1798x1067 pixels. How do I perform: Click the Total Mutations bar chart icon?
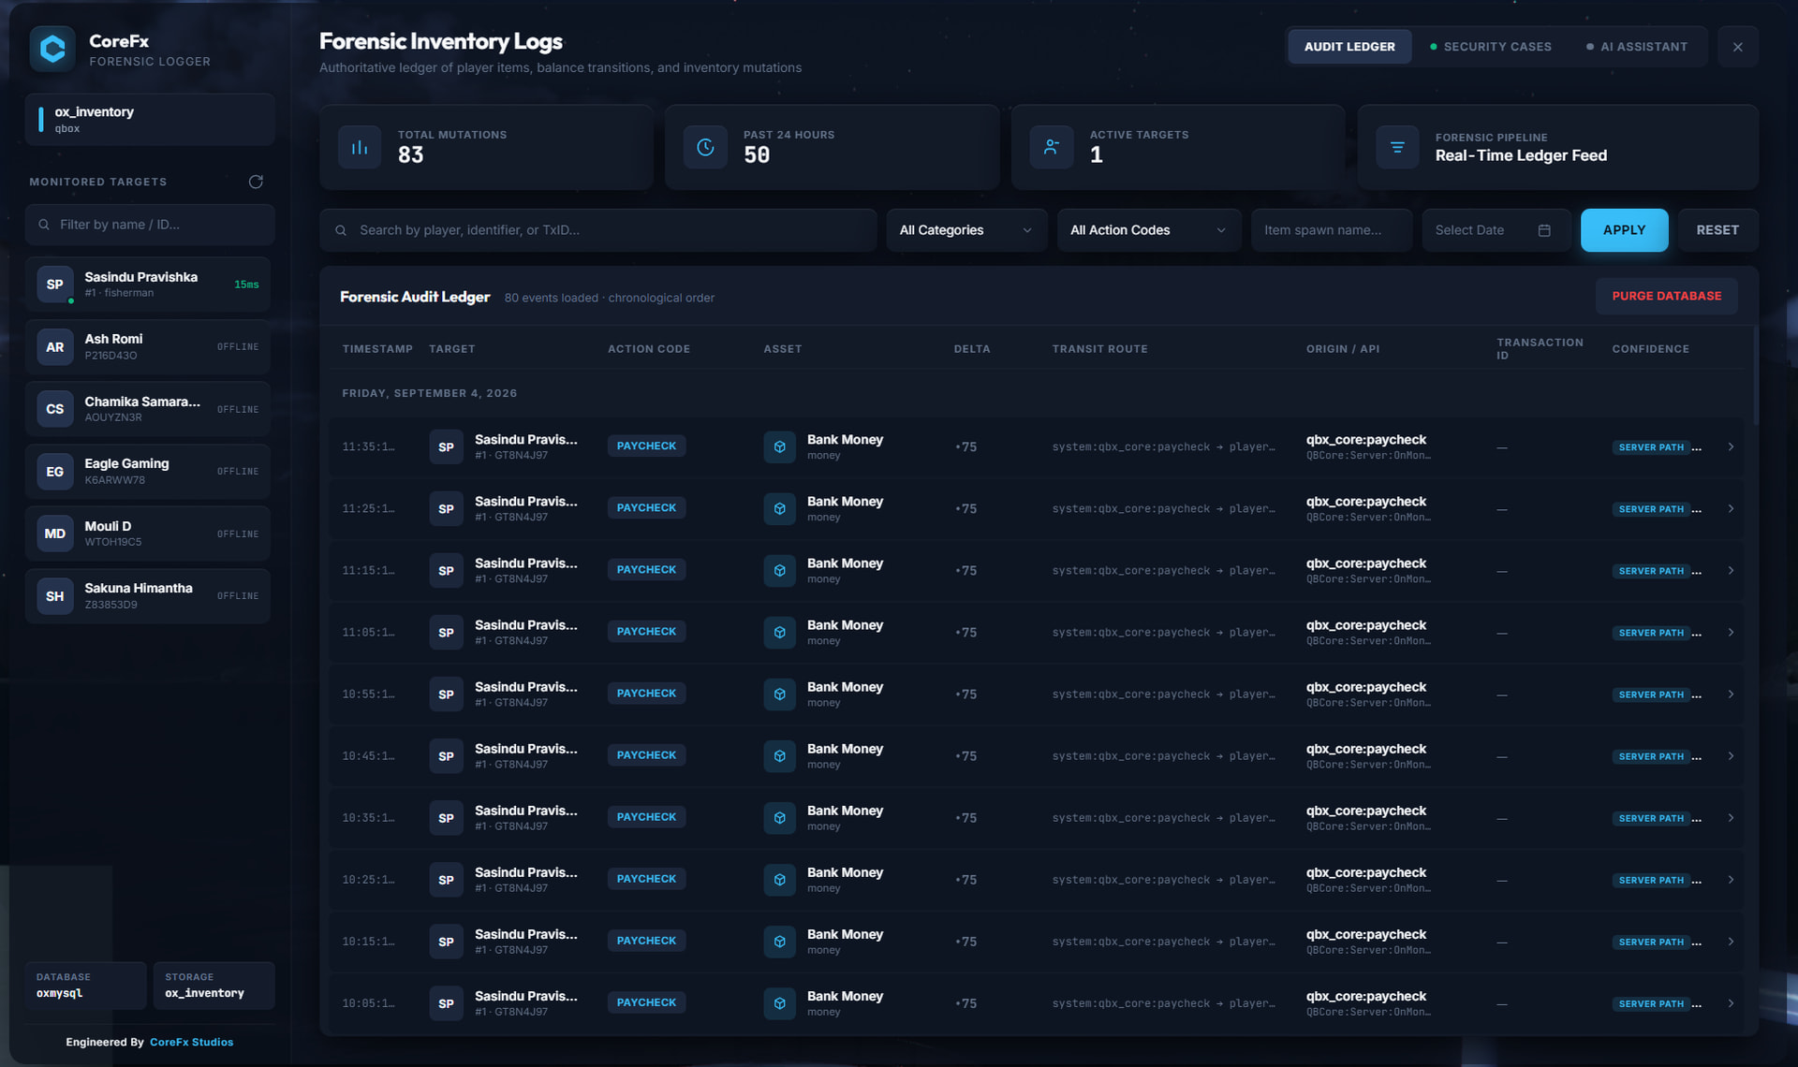pyautogui.click(x=360, y=148)
